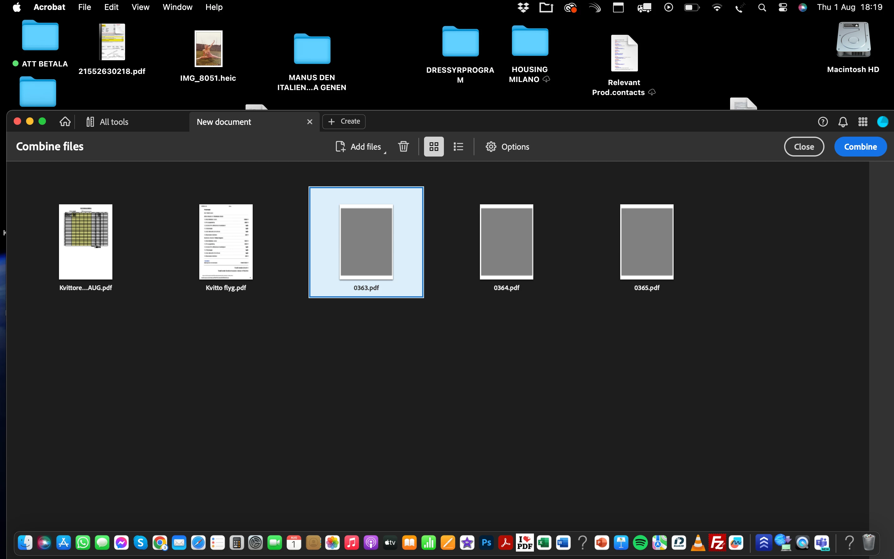Switch to thumbnail grid view

pos(434,147)
